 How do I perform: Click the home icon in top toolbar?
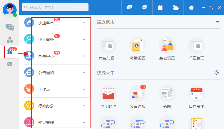tap(191, 7)
